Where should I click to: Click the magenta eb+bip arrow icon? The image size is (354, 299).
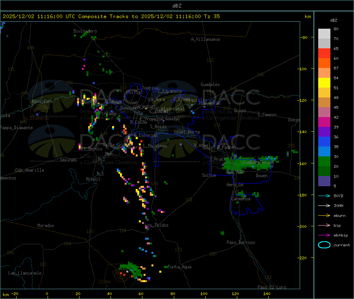[324, 235]
